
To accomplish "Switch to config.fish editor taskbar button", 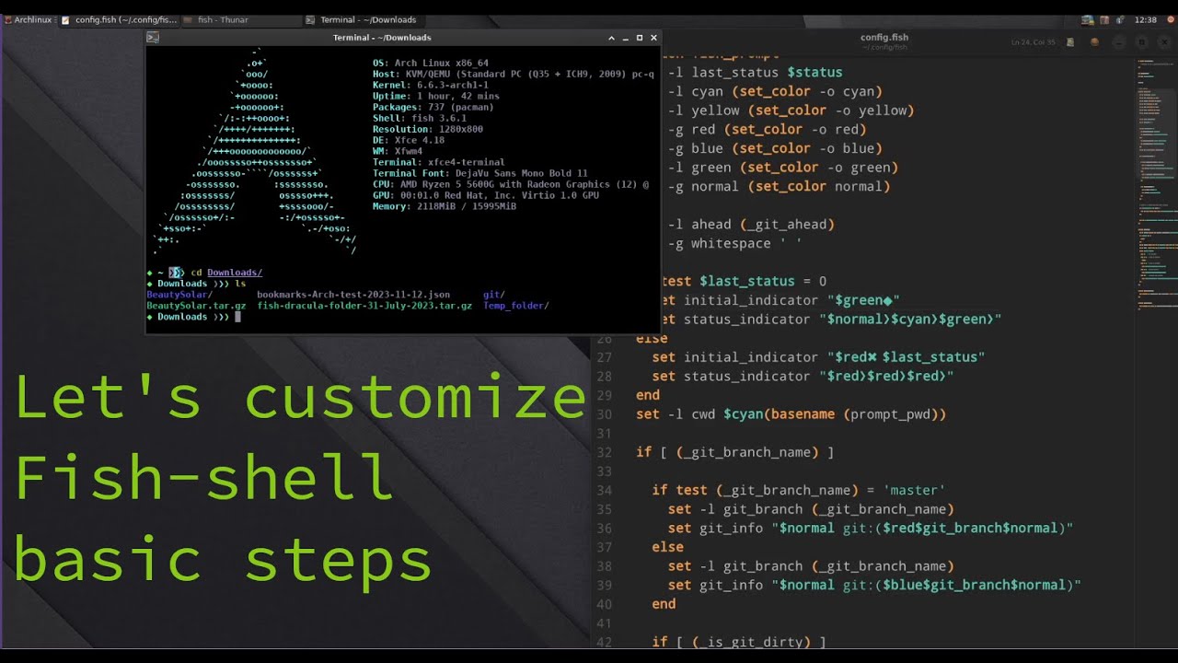I will [x=119, y=19].
